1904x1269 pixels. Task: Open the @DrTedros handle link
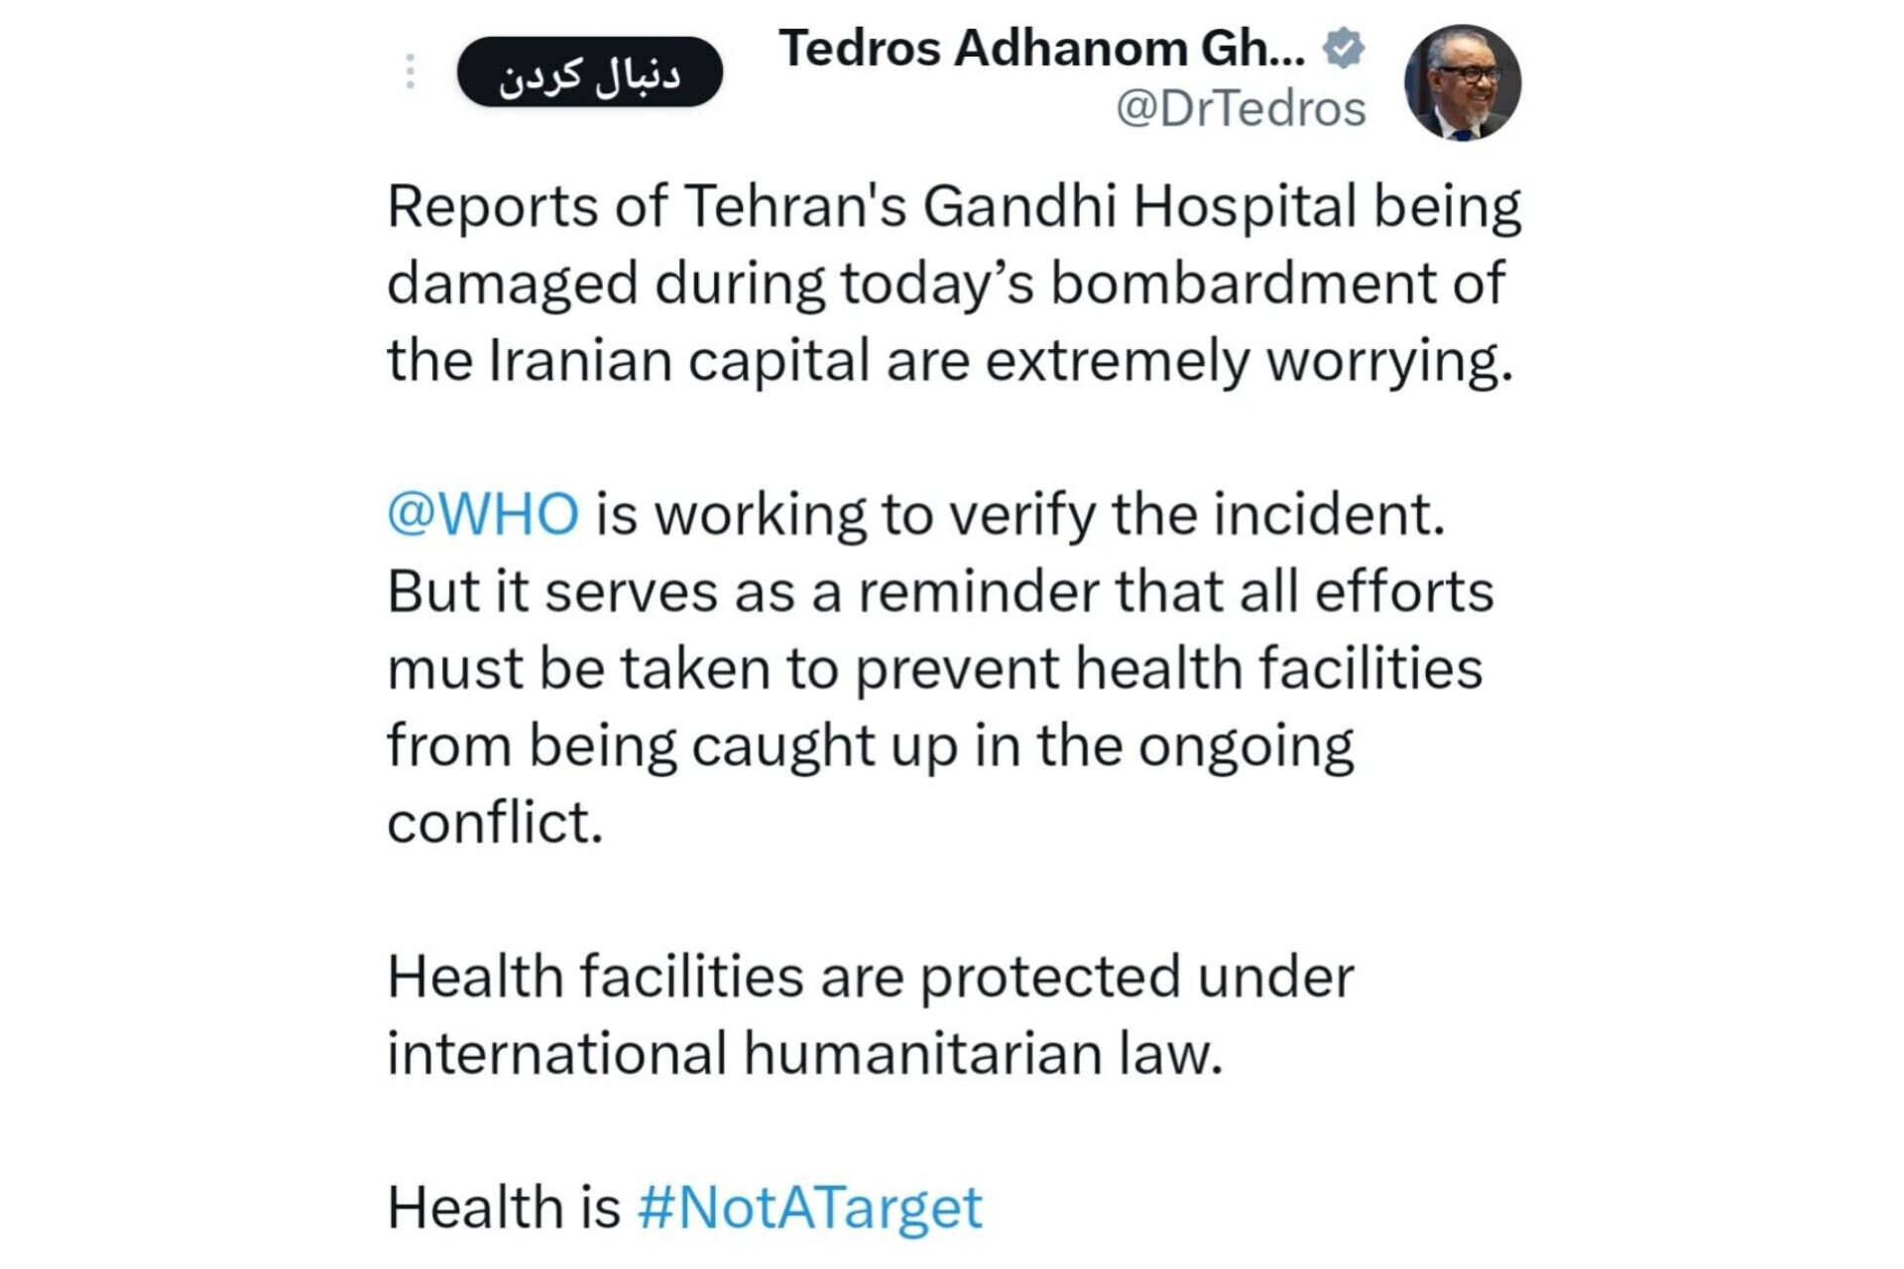(x=1241, y=108)
